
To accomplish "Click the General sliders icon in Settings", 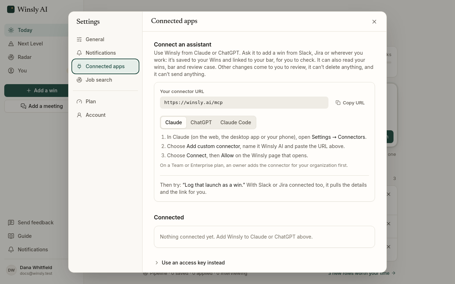I will pos(79,39).
